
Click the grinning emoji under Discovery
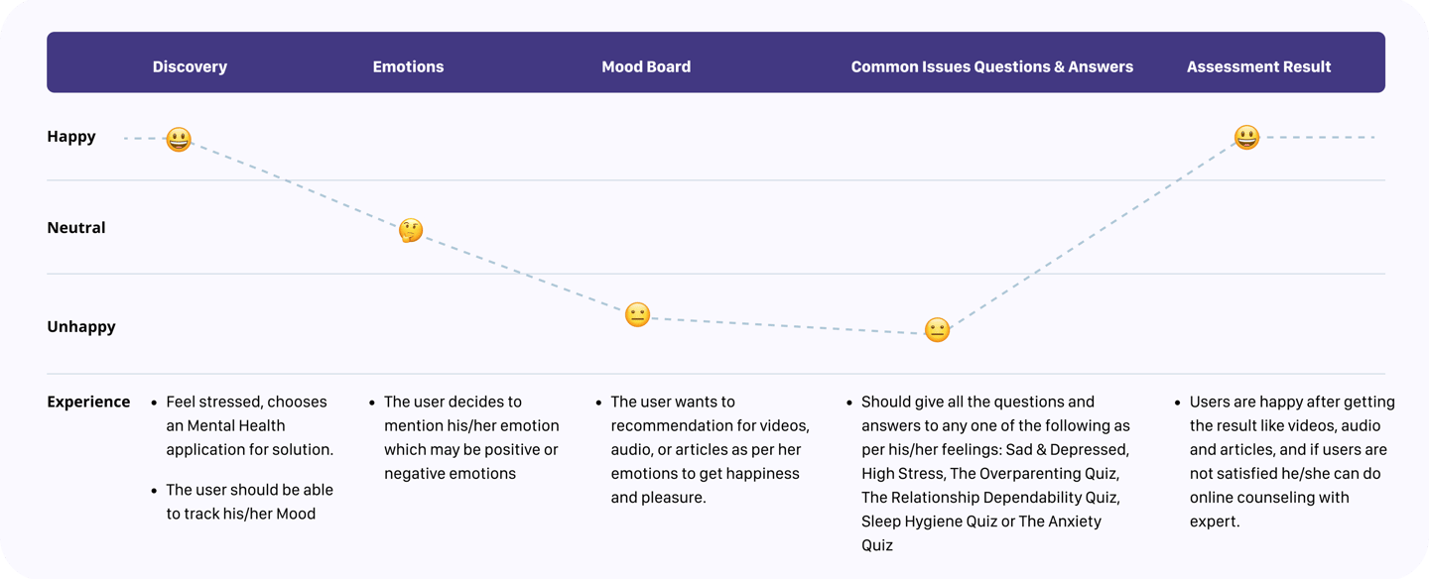click(x=179, y=140)
